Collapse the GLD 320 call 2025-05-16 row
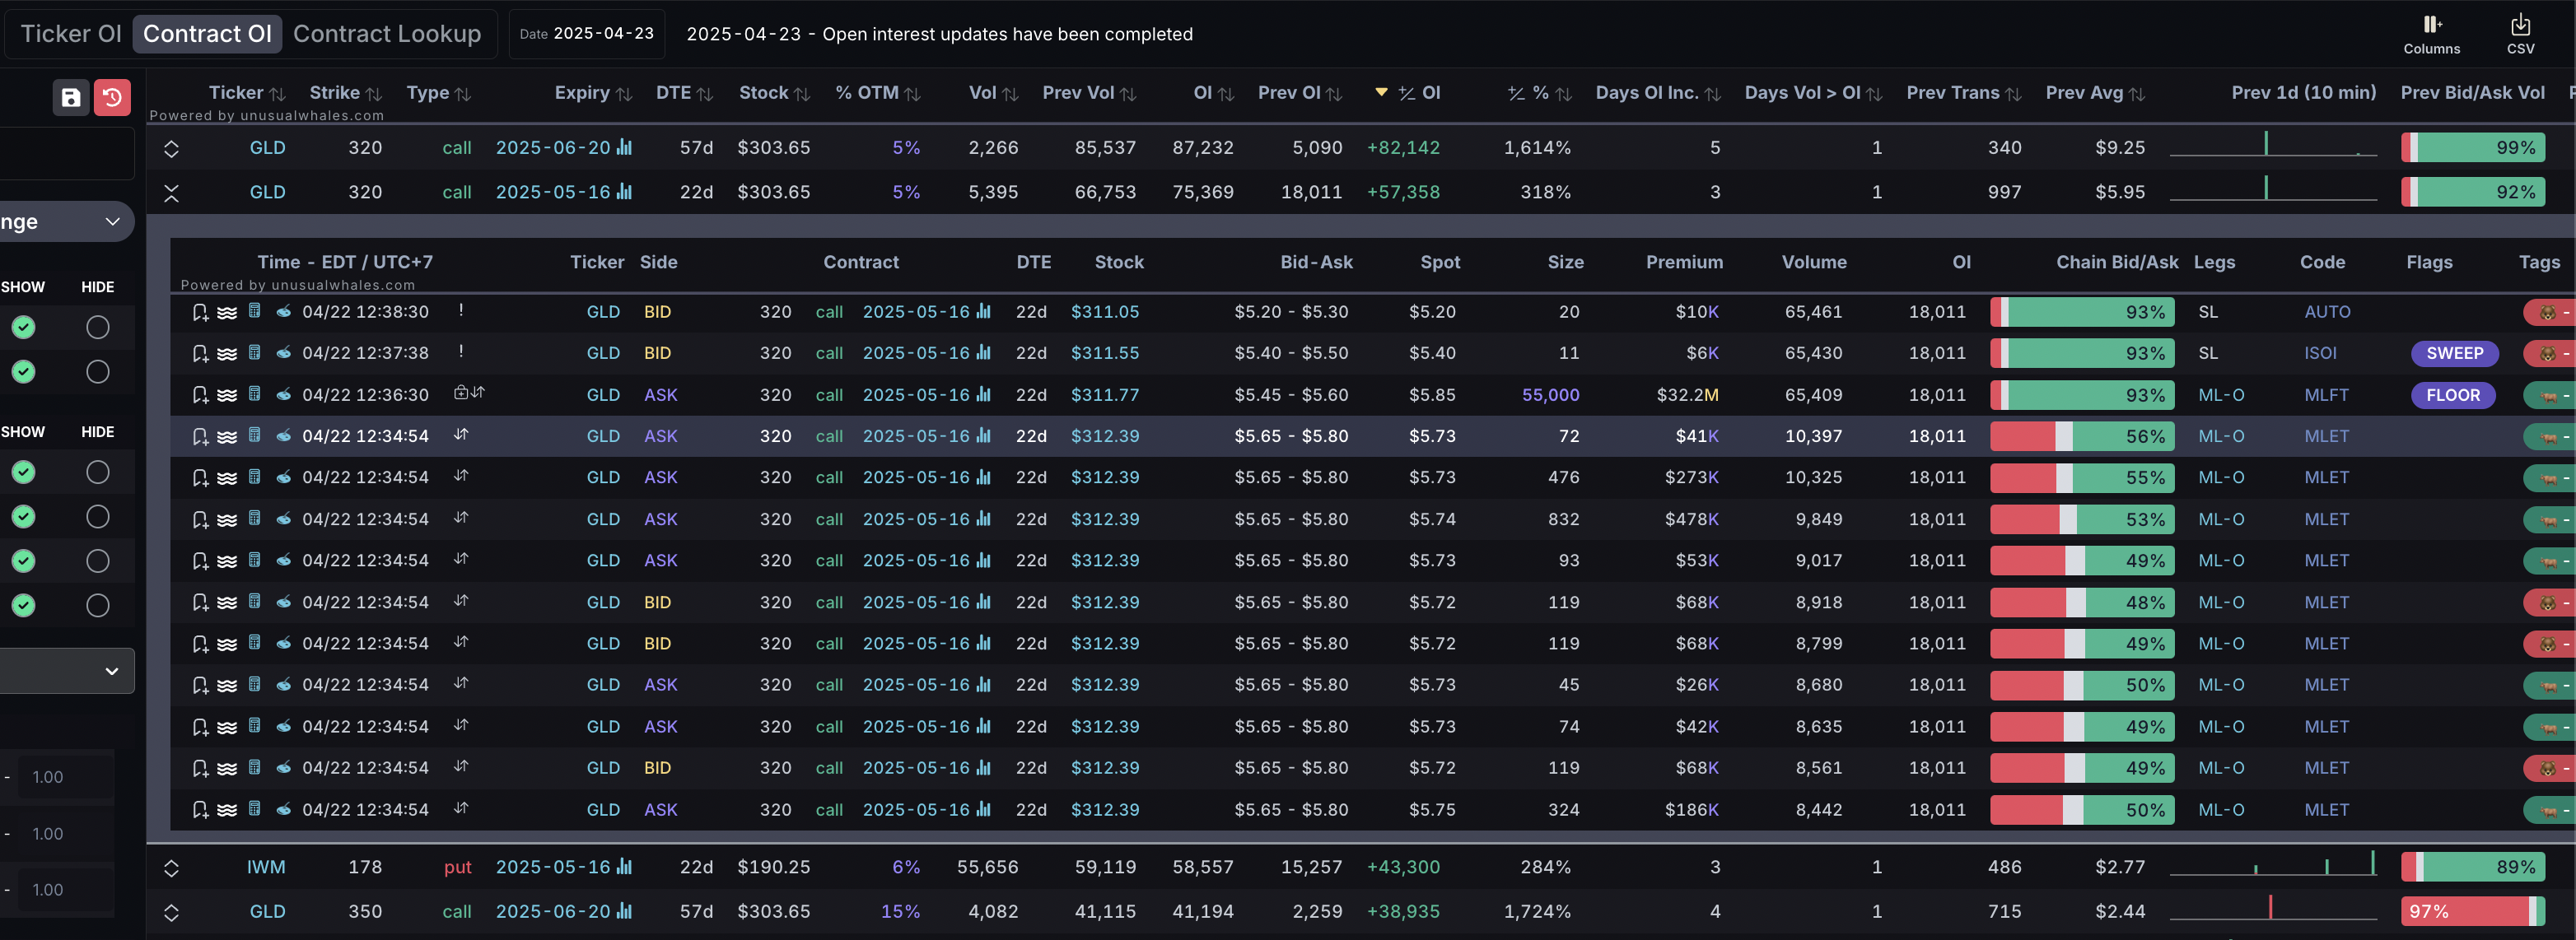This screenshot has height=940, width=2576. (x=171, y=192)
